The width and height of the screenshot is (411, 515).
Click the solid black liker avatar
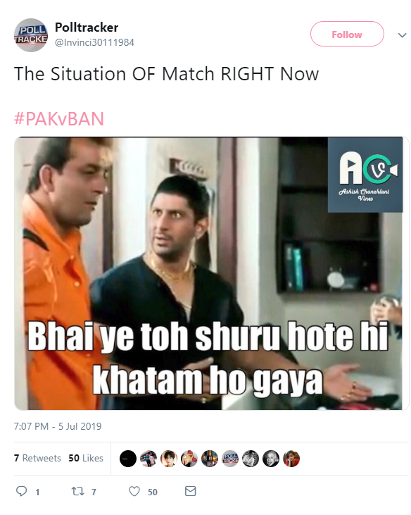pyautogui.click(x=128, y=459)
